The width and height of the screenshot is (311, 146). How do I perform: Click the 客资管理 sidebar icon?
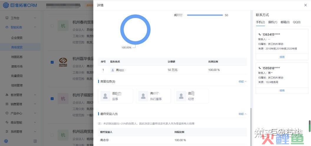tap(7, 95)
